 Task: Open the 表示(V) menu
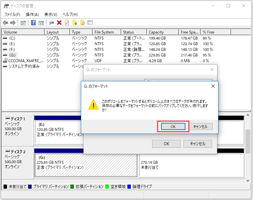[51, 15]
